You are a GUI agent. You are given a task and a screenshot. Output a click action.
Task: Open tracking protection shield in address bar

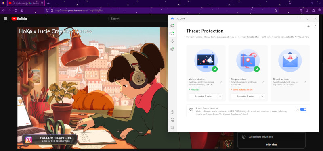[47, 10]
